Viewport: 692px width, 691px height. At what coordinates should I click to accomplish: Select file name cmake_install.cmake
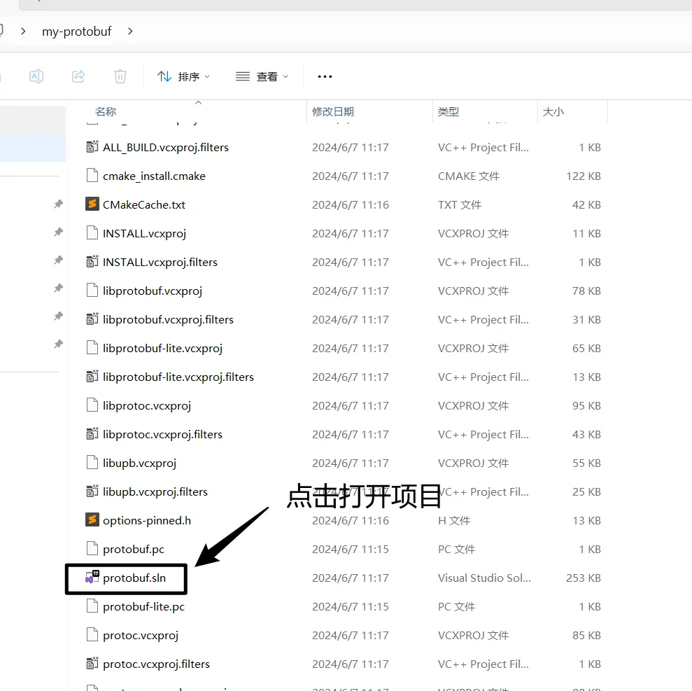point(154,176)
